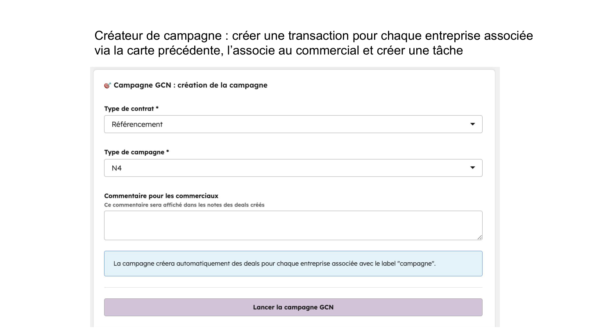Click the helper text under the comment label

pyautogui.click(x=184, y=205)
